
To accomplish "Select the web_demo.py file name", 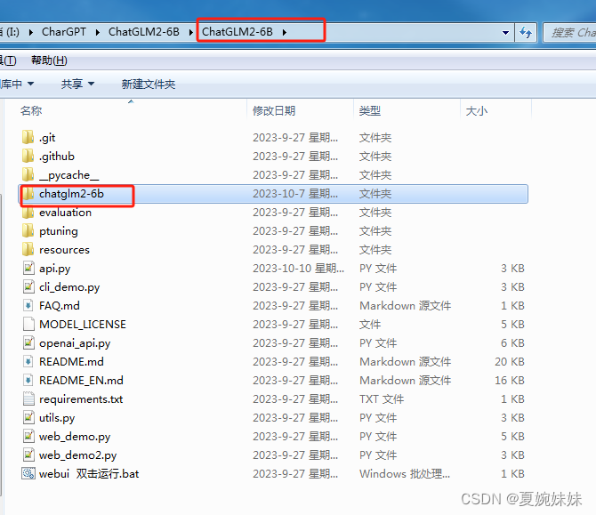I will (x=75, y=437).
